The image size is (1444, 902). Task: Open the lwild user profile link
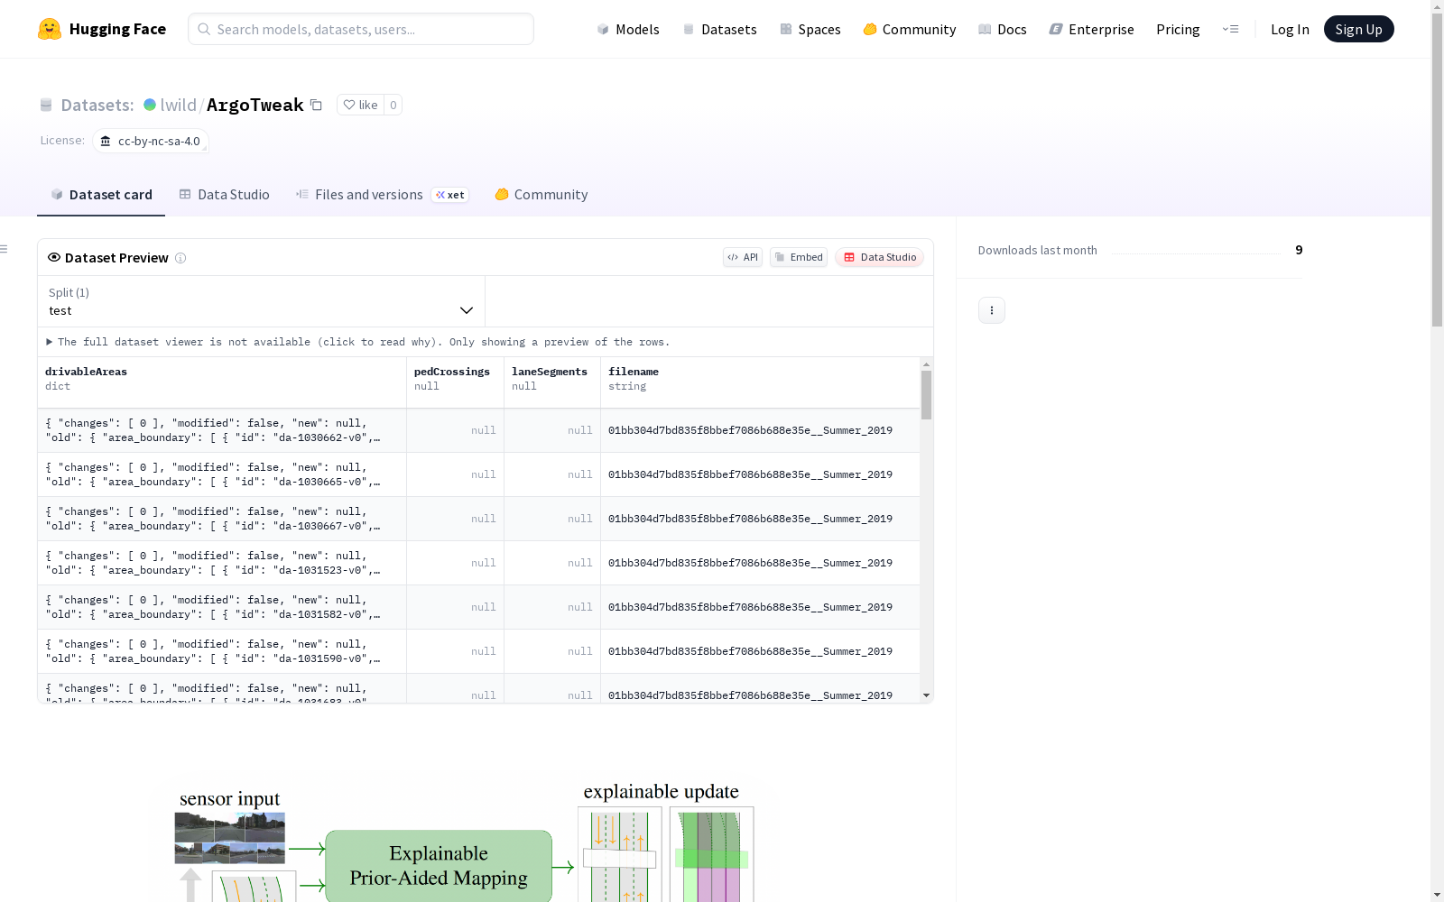[179, 105]
